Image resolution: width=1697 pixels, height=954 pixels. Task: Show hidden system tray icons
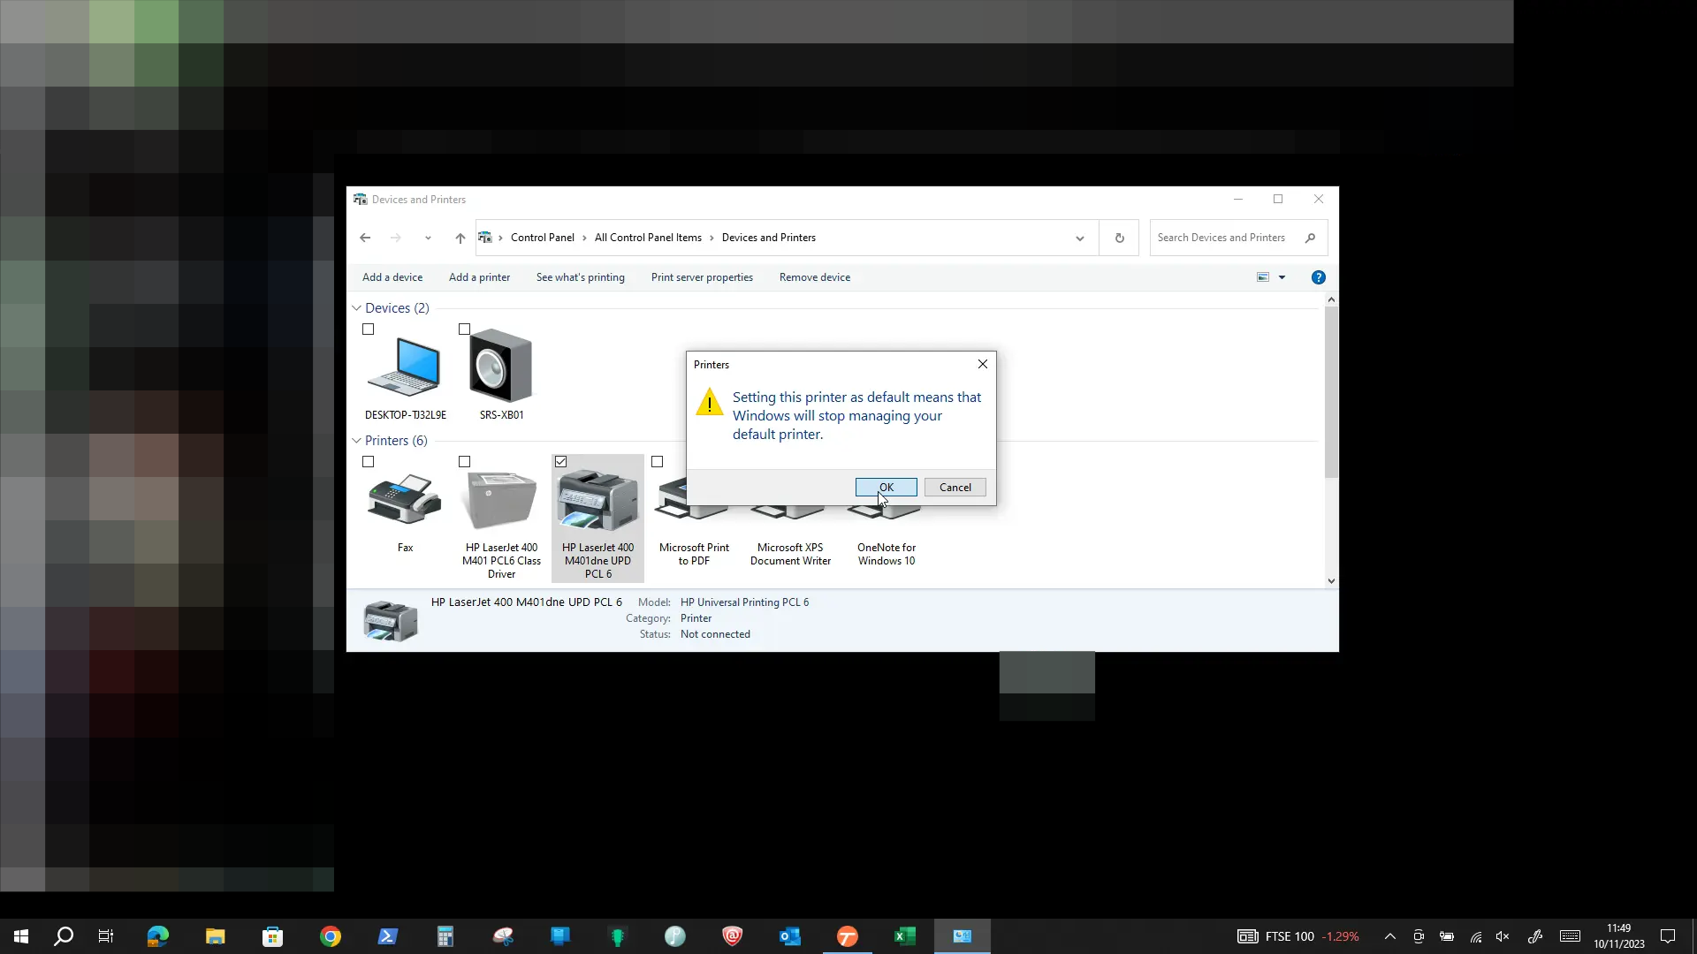pyautogui.click(x=1389, y=936)
